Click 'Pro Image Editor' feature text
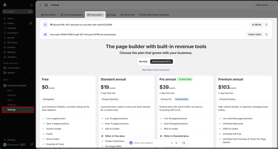Image resolution: width=278 pixels, height=149 pixels. click(x=113, y=146)
